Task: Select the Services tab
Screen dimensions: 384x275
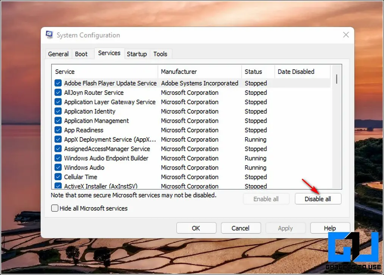Action: (109, 53)
